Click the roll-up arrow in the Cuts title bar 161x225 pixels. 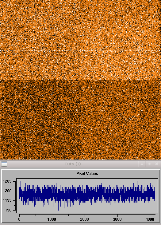[x=142, y=164]
